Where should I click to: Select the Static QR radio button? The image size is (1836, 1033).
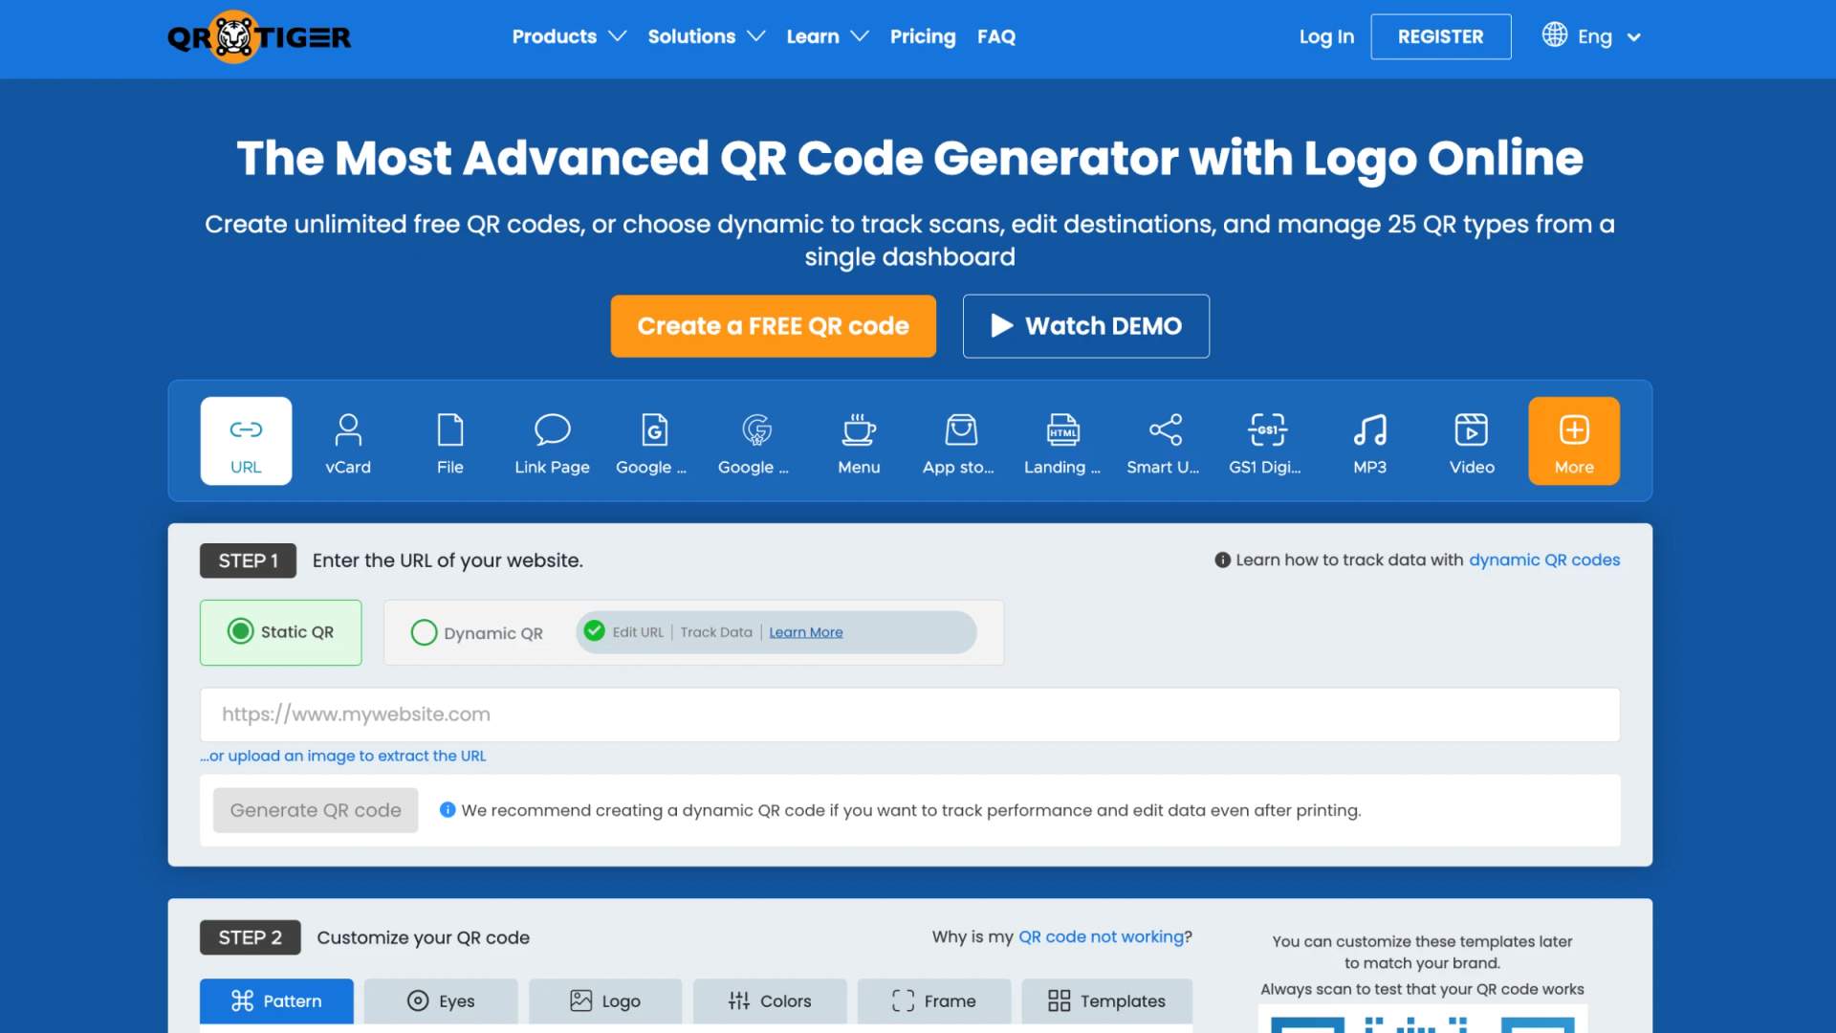pyautogui.click(x=240, y=631)
